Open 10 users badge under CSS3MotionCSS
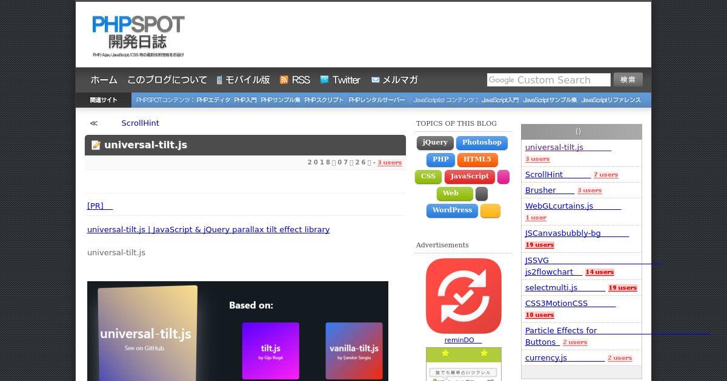 540,315
